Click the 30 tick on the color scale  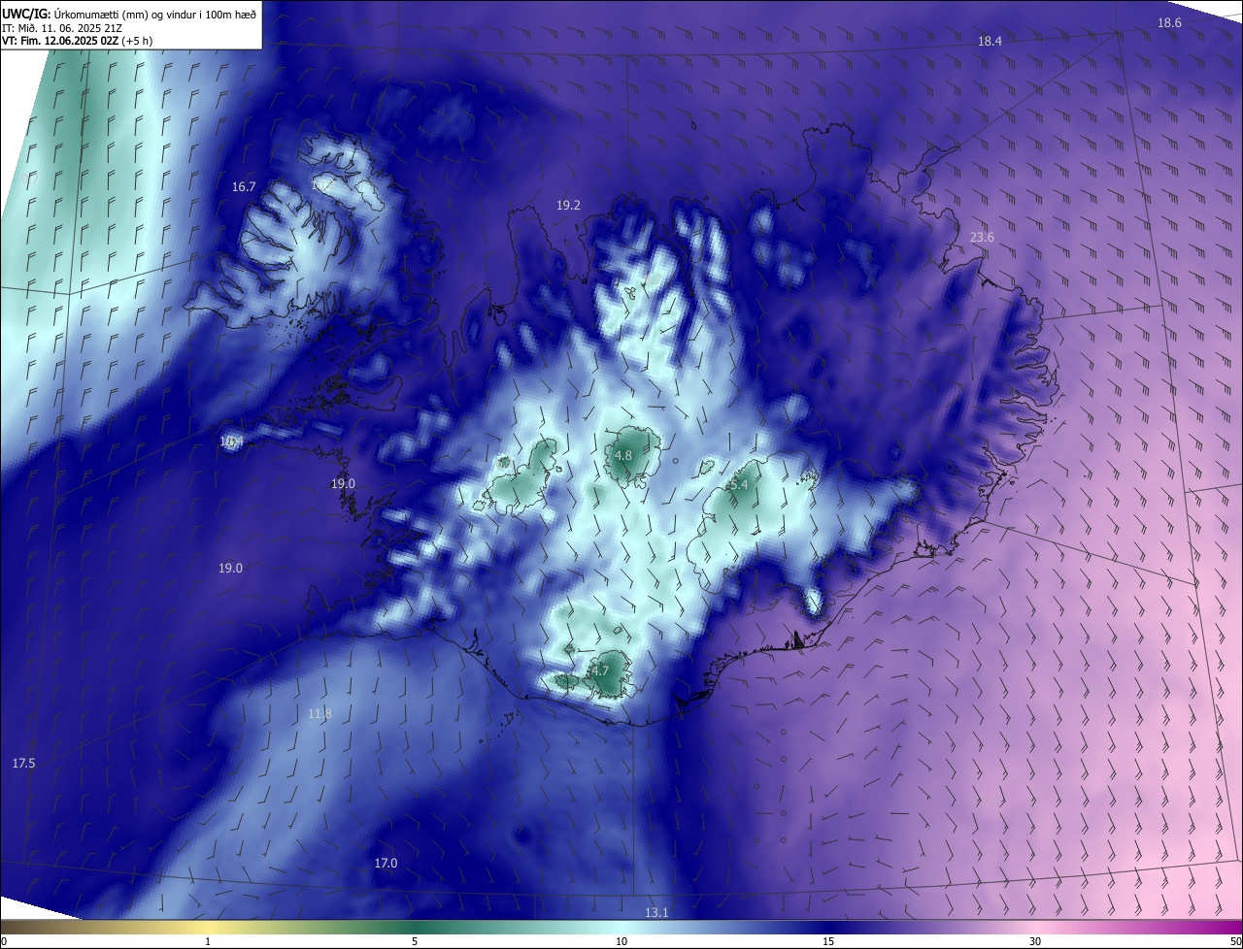(1035, 941)
